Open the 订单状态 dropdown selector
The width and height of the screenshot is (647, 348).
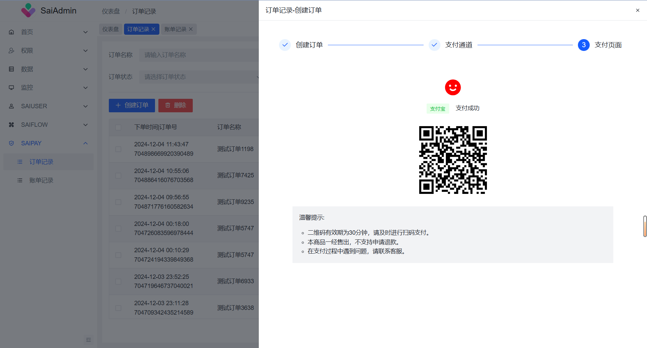(199, 77)
